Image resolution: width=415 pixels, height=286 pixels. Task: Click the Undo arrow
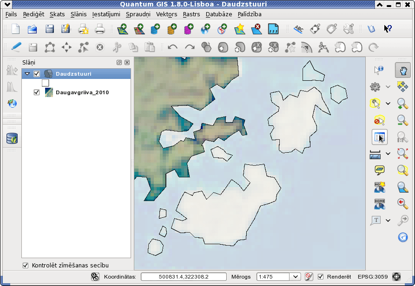tap(172, 47)
